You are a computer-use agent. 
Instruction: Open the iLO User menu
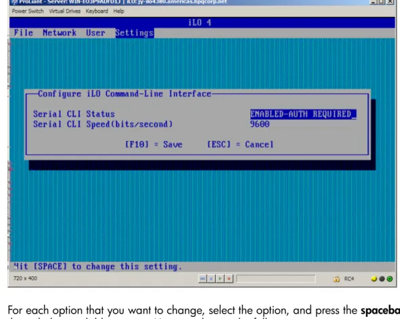pyautogui.click(x=95, y=33)
